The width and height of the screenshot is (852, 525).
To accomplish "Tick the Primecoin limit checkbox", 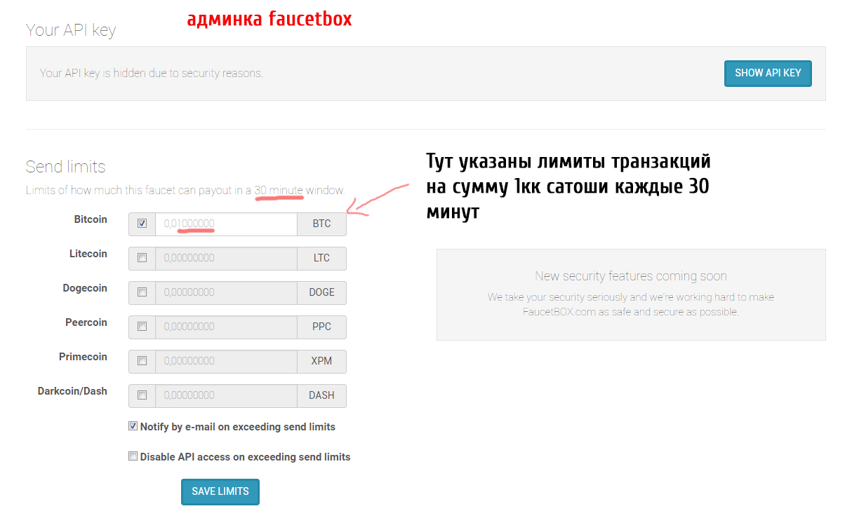I will coord(142,361).
